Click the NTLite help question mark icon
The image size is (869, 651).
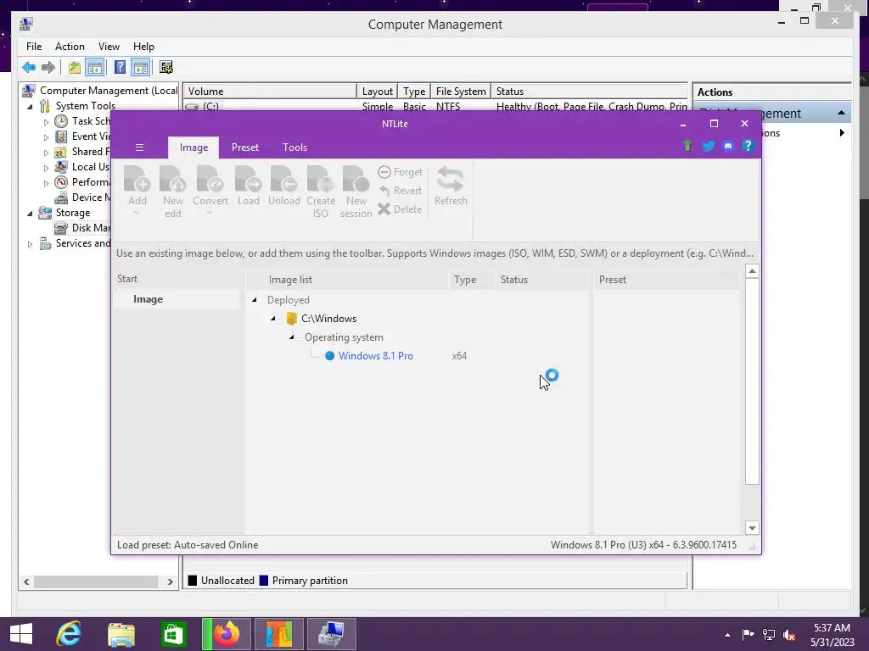point(748,146)
